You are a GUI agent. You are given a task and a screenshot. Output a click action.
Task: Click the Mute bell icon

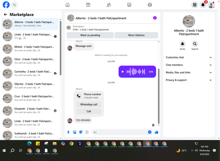(x=183, y=44)
